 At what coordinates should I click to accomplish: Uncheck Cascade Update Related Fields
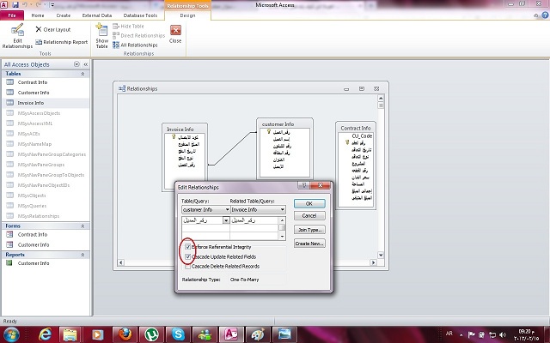coord(188,256)
